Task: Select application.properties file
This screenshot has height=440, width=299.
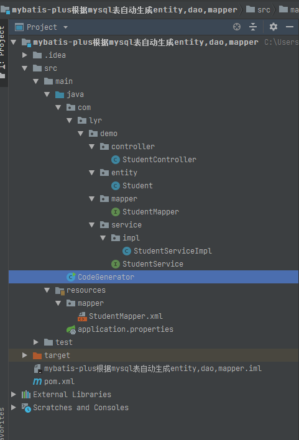Action: pos(126,329)
